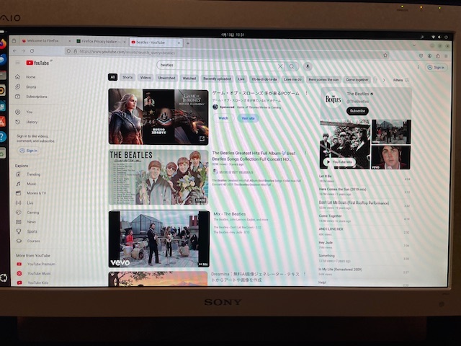Open options menu for sponsored ad

tap(306, 93)
